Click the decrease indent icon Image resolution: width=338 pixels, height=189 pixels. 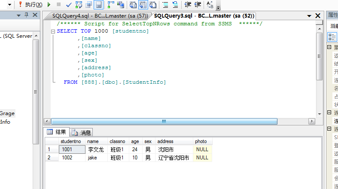tap(188, 5)
